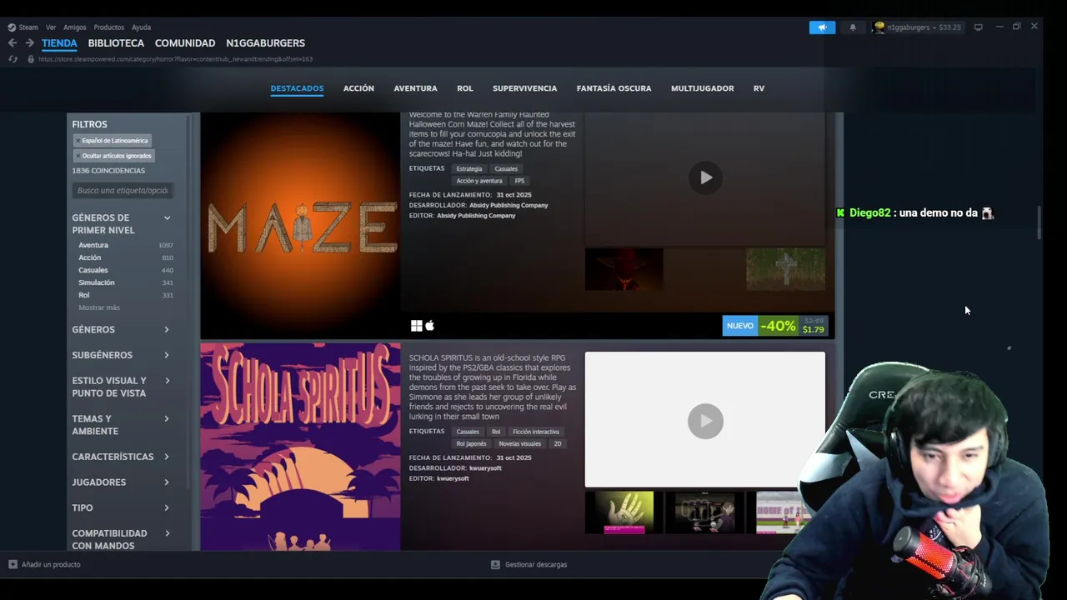Open the notifications bell
Screen dimensions: 1067x600
[853, 27]
